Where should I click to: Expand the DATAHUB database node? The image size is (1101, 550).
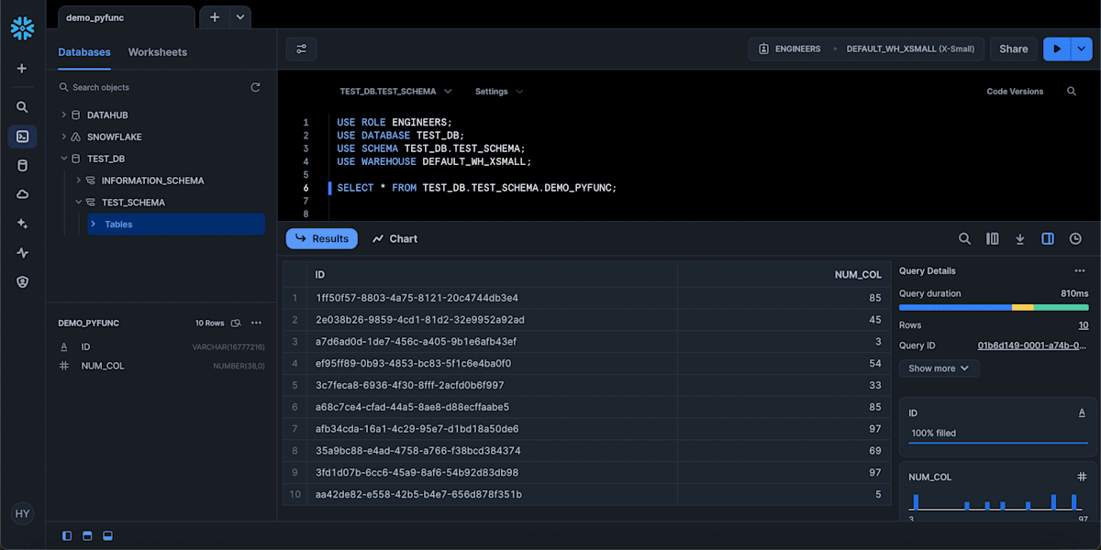(x=63, y=115)
